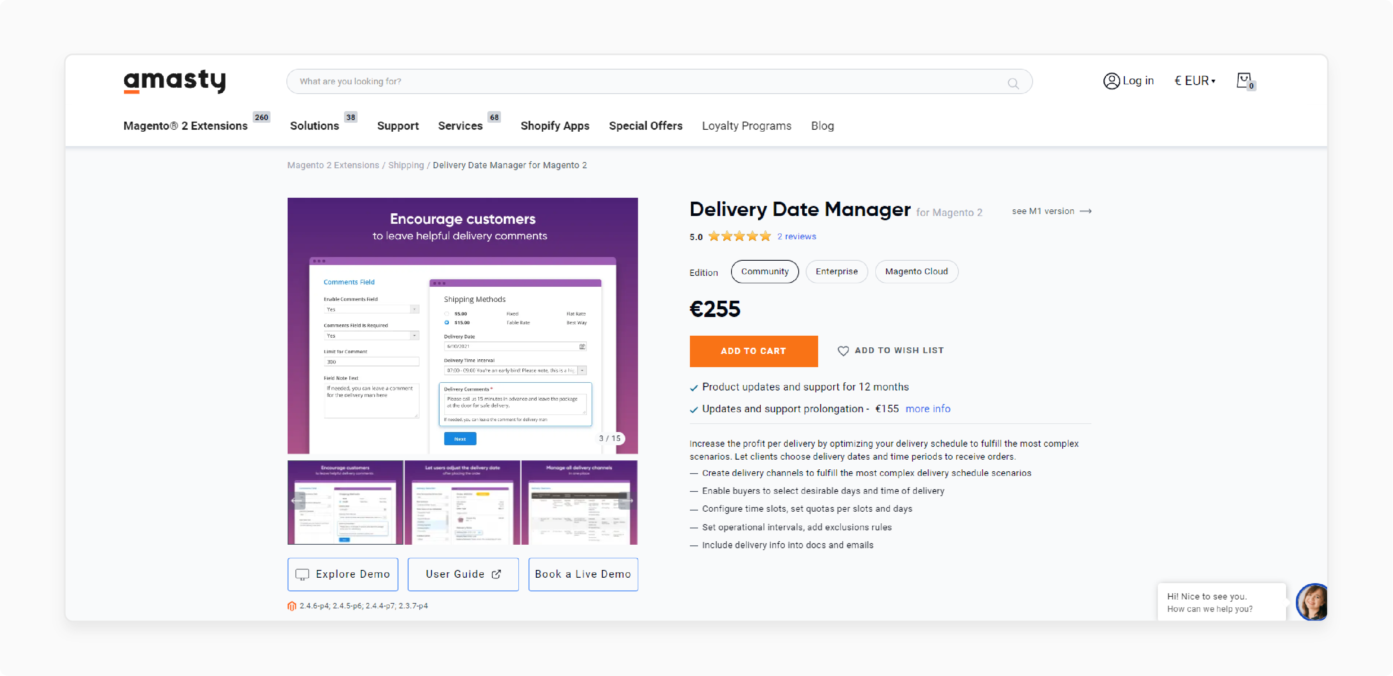
Task: Click the more info link
Action: (x=927, y=409)
